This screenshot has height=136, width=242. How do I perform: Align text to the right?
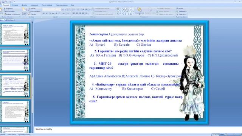(80, 14)
